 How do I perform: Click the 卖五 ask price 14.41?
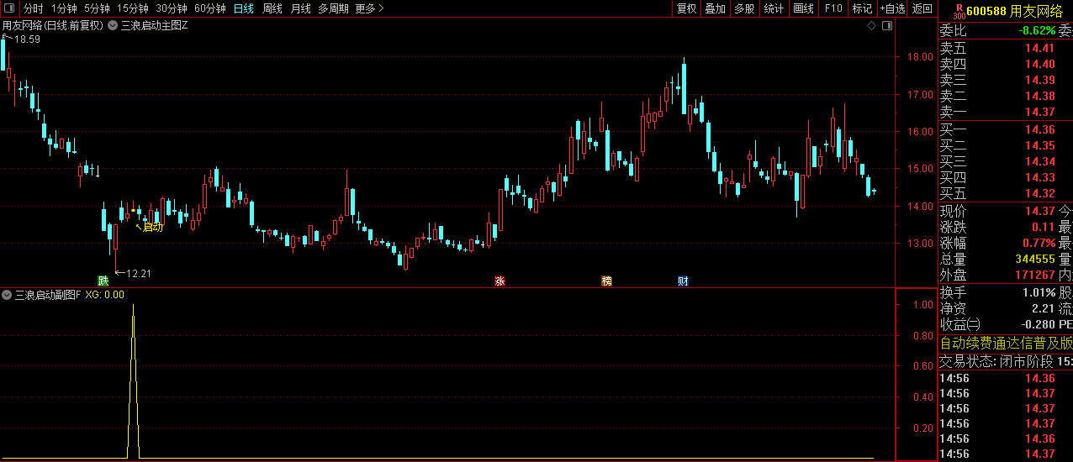(x=1039, y=49)
